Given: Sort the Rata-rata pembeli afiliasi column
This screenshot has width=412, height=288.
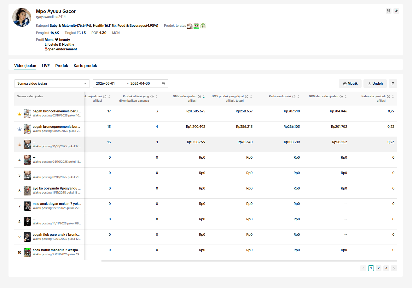Looking at the screenshot, I should (x=393, y=97).
